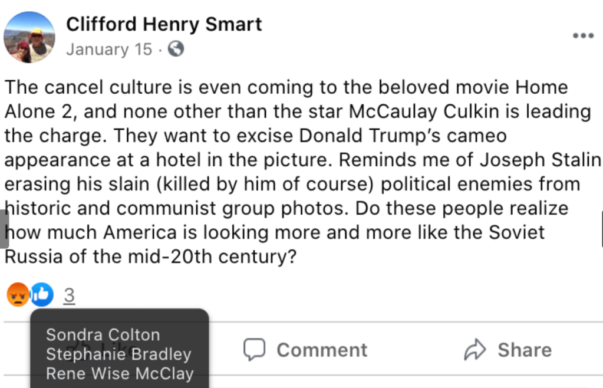The height and width of the screenshot is (388, 603).
Task: Open the Clifford Henry Smart profile link
Action: click(x=164, y=24)
